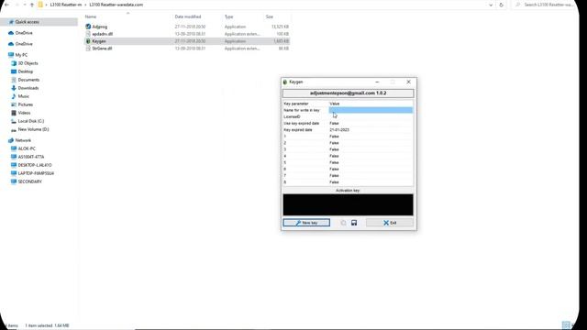Click the Exit button in Keygen

coord(390,223)
